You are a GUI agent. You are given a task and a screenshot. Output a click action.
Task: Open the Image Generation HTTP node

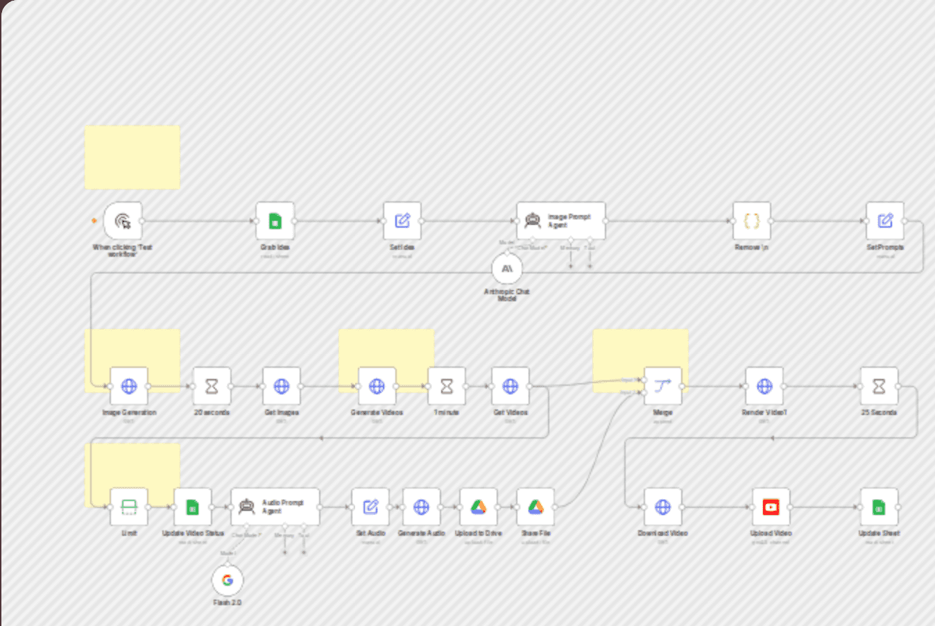point(129,386)
